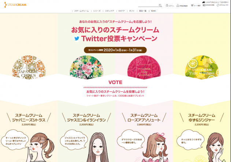Open the ギフト navigation item
The width and height of the screenshot is (231, 162).
coord(132,11)
